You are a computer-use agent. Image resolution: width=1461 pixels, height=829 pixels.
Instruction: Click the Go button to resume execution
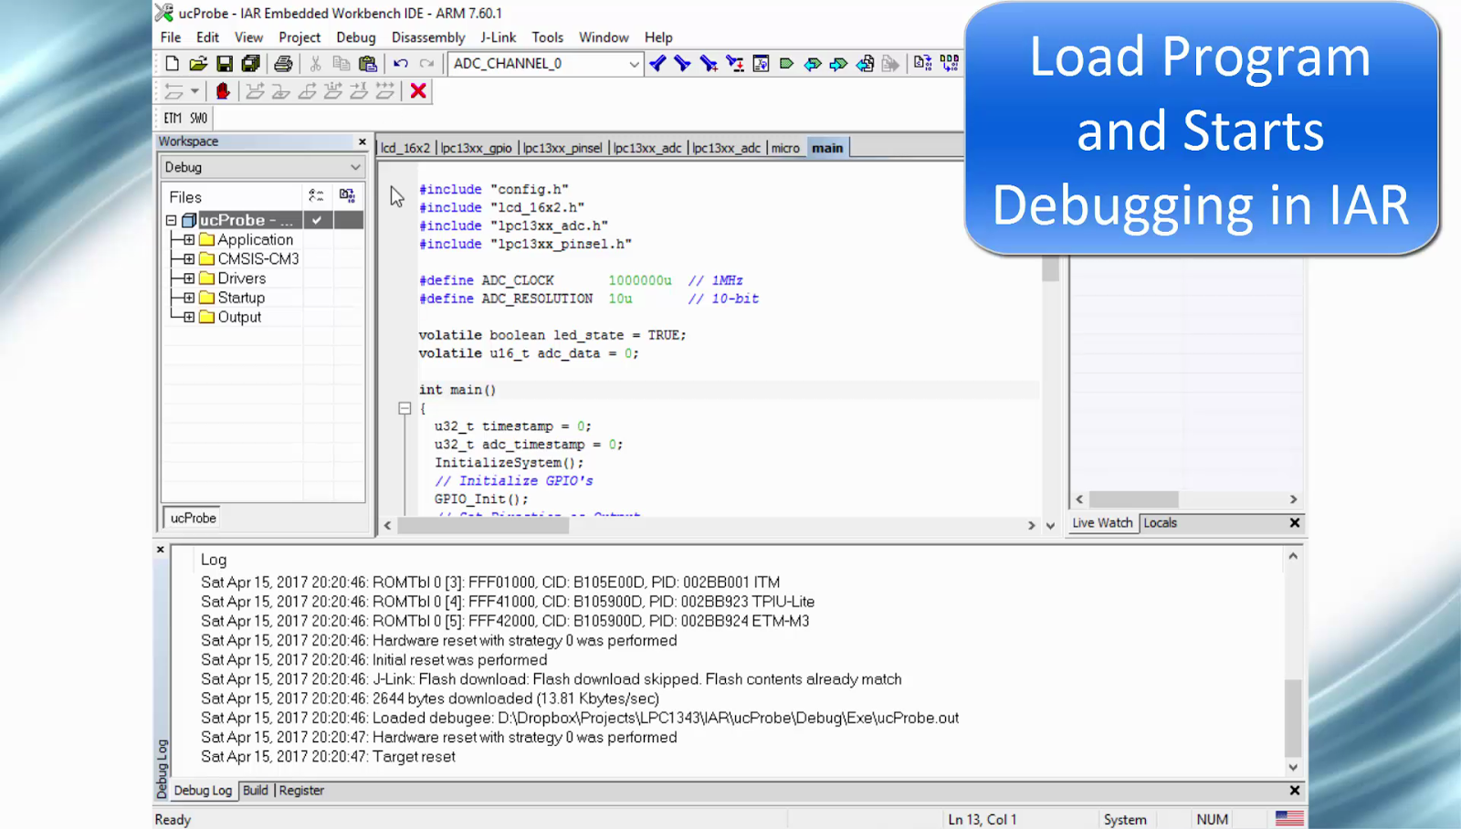click(x=785, y=64)
